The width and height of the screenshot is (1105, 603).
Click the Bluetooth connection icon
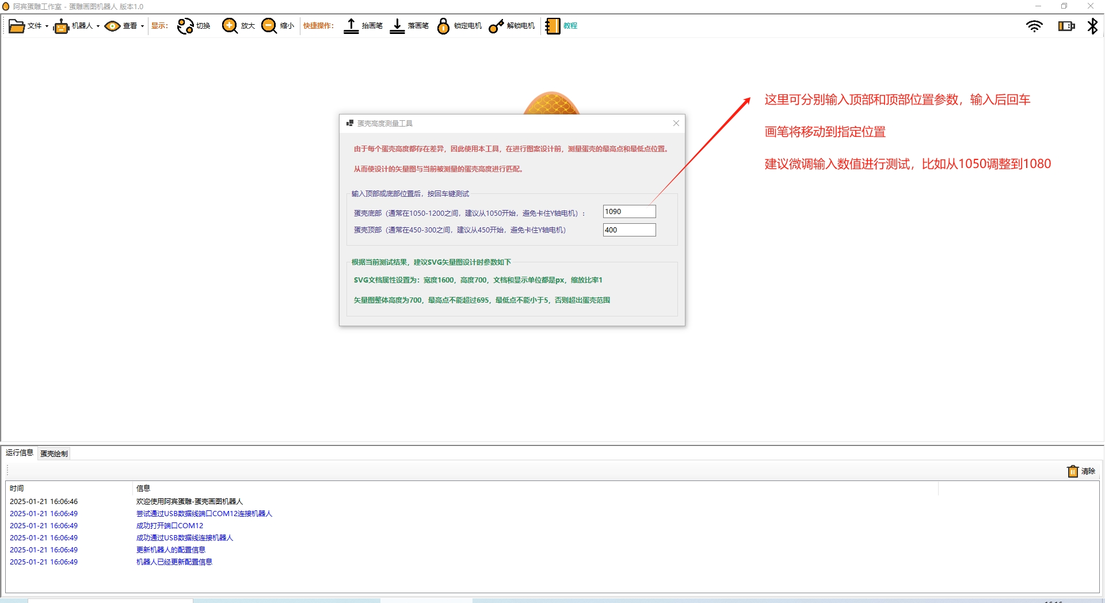click(1092, 26)
